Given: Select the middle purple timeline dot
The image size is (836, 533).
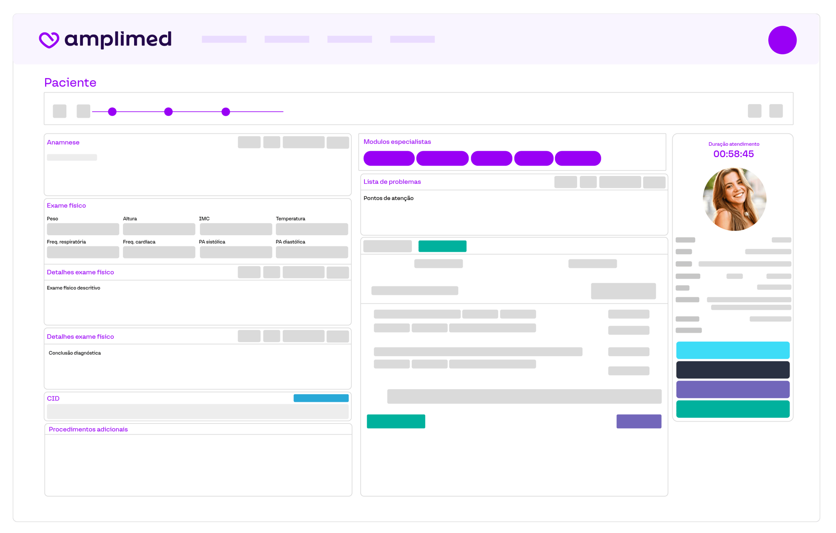Looking at the screenshot, I should click(168, 112).
